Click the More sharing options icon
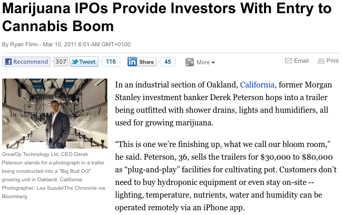 pos(190,62)
